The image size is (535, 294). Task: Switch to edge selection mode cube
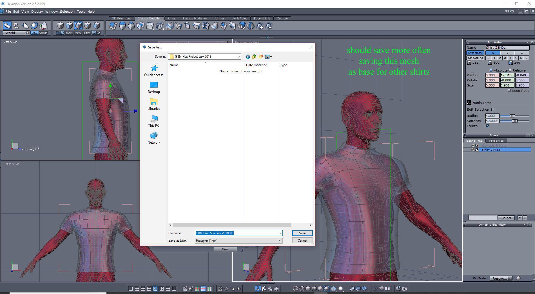(78, 26)
